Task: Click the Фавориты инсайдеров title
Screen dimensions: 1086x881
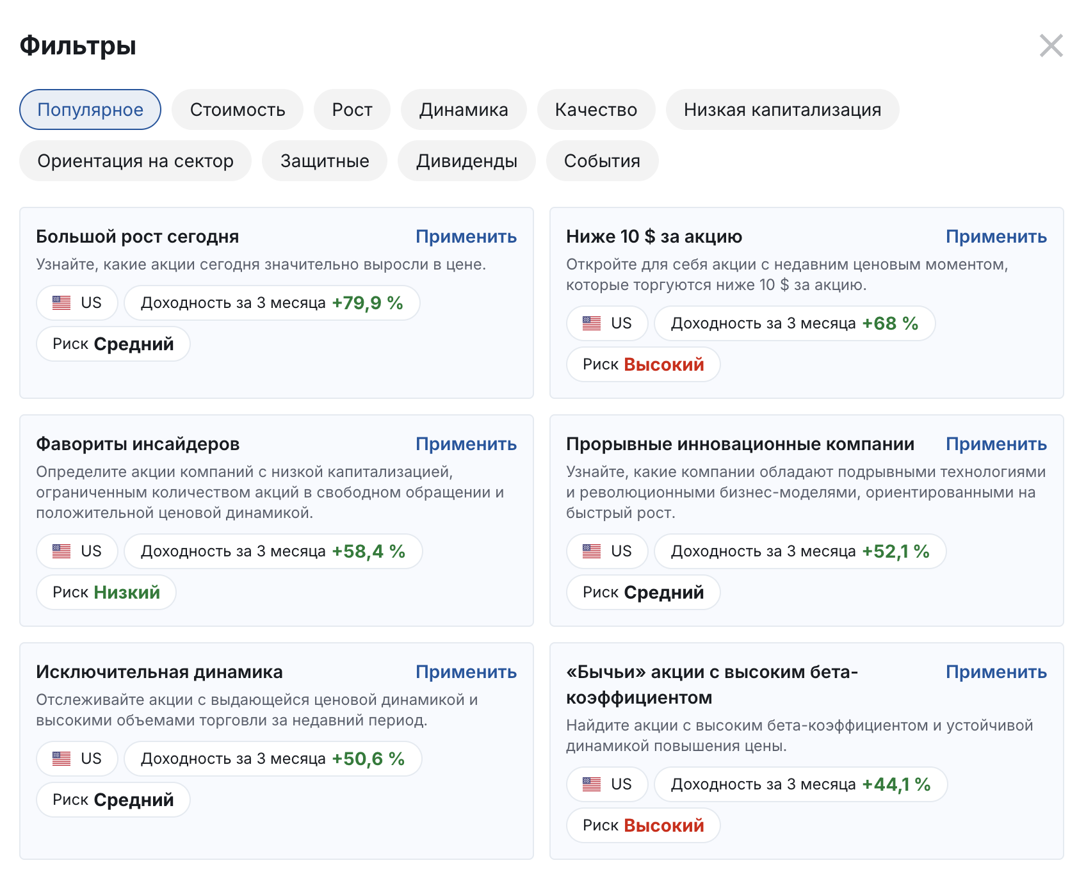Action: click(x=138, y=444)
